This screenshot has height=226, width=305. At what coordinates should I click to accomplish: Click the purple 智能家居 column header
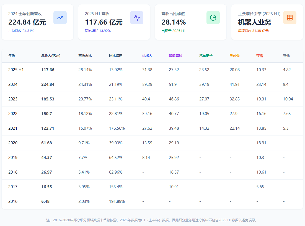[175, 56]
